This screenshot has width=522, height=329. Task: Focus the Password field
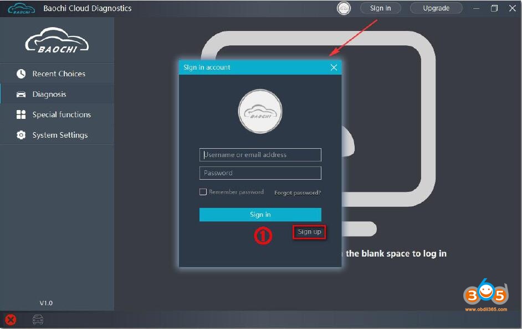click(260, 173)
